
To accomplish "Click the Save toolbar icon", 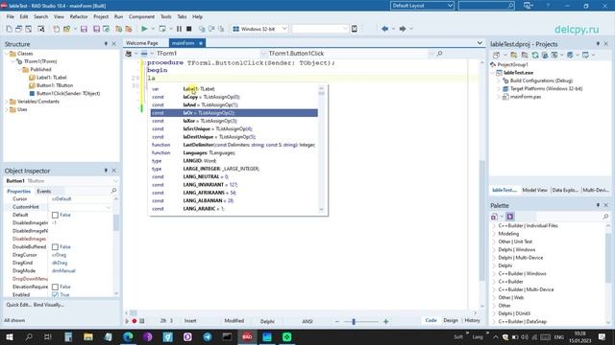I will (x=84, y=29).
